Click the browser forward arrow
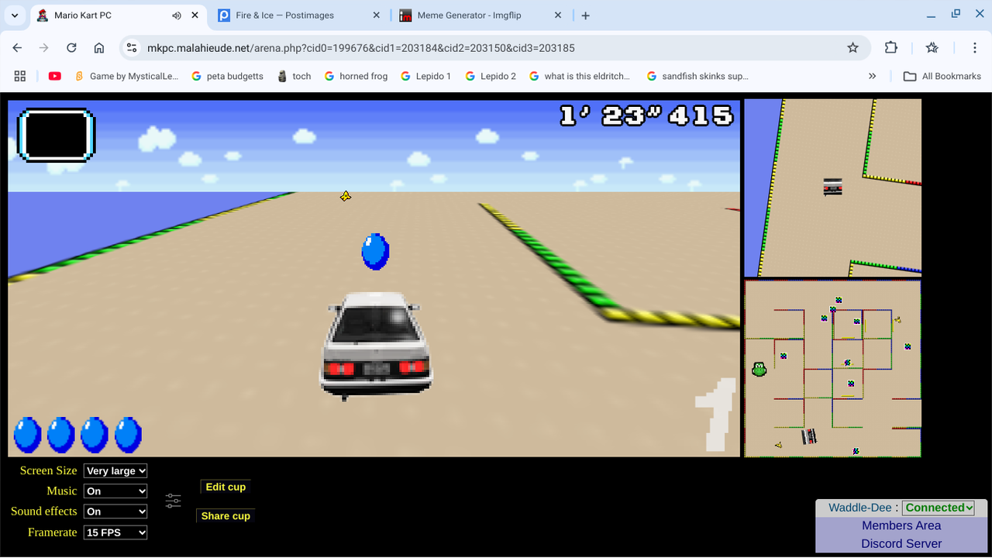Image resolution: width=992 pixels, height=558 pixels. click(44, 48)
